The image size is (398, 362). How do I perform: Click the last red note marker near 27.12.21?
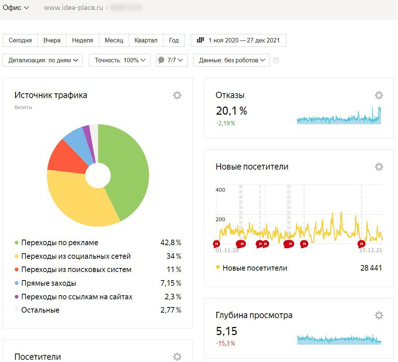point(361,244)
